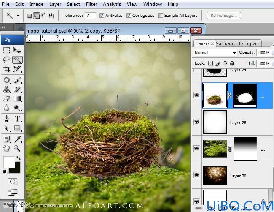The height and width of the screenshot is (212, 274).
Task: Select the Lasso tool
Action: pos(7,60)
